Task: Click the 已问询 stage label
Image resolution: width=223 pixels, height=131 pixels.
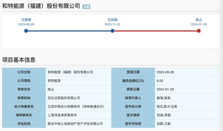Action: coord(112,20)
